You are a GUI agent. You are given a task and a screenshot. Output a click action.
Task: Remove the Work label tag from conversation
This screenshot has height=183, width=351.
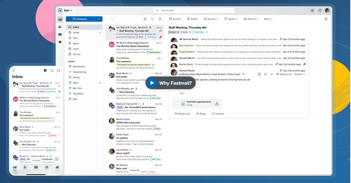click(x=190, y=32)
